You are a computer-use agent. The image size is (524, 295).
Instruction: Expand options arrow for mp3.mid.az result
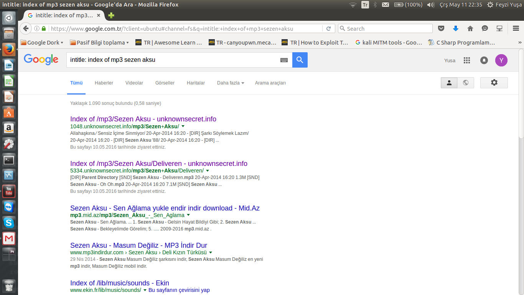click(188, 215)
